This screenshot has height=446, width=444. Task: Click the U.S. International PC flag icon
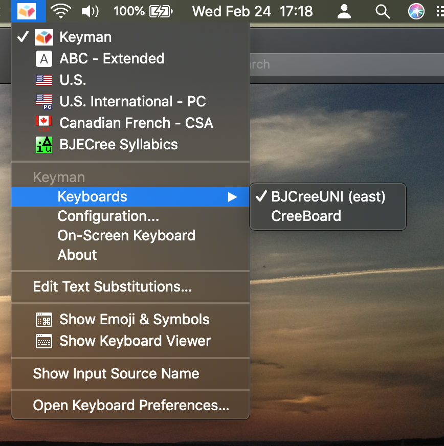pos(43,101)
